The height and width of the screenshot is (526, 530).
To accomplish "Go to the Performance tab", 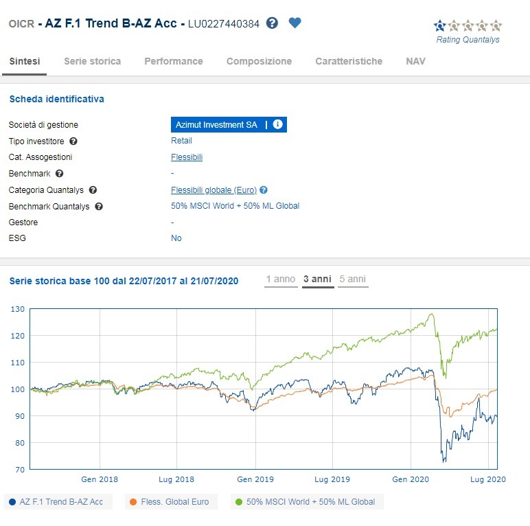I will (x=173, y=61).
